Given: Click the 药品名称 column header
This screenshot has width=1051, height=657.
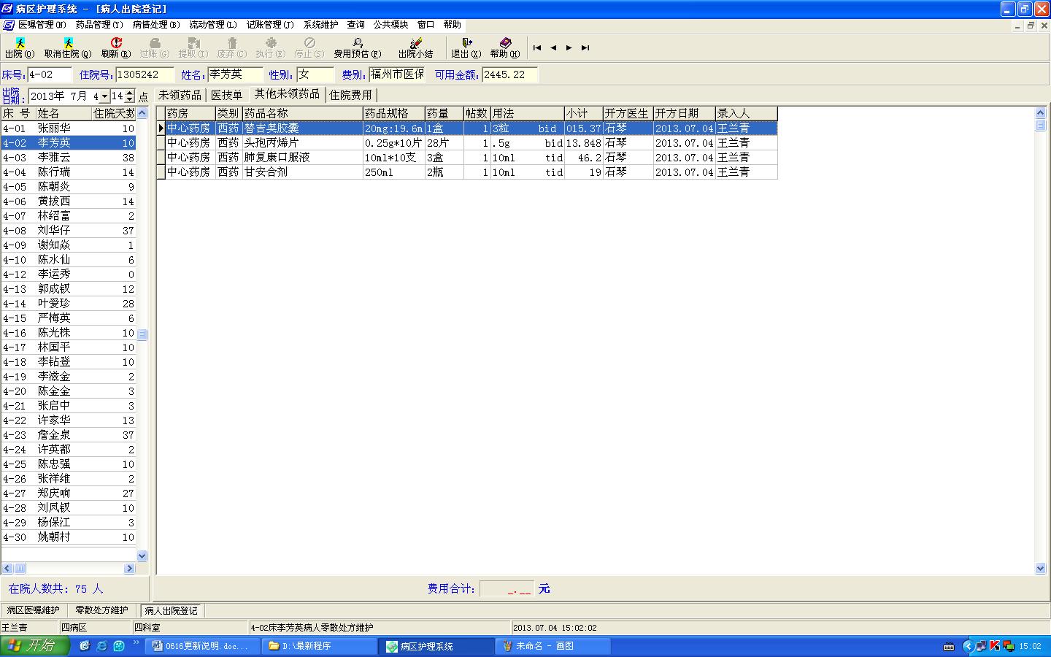Looking at the screenshot, I should [x=302, y=113].
